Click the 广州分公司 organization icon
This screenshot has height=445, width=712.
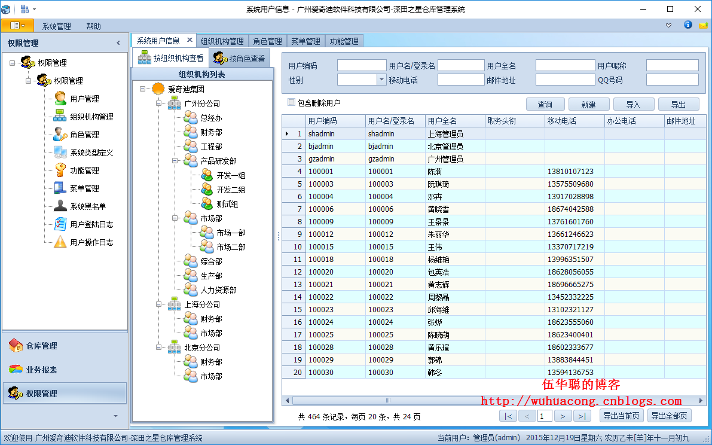175,103
